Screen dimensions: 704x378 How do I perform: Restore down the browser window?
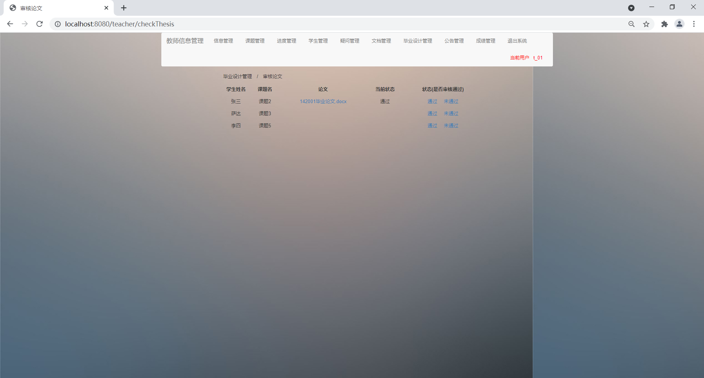coord(672,7)
